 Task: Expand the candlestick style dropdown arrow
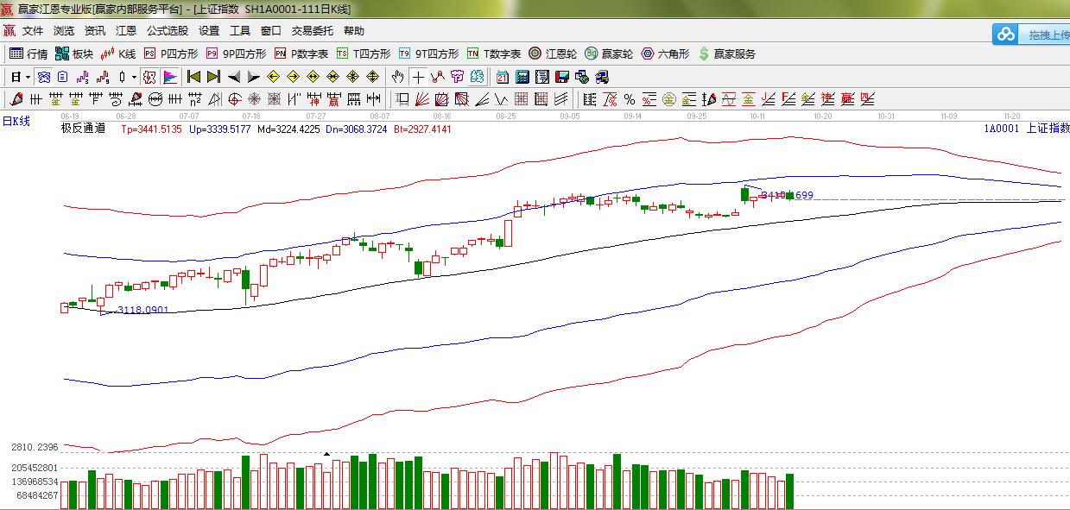pos(134,77)
